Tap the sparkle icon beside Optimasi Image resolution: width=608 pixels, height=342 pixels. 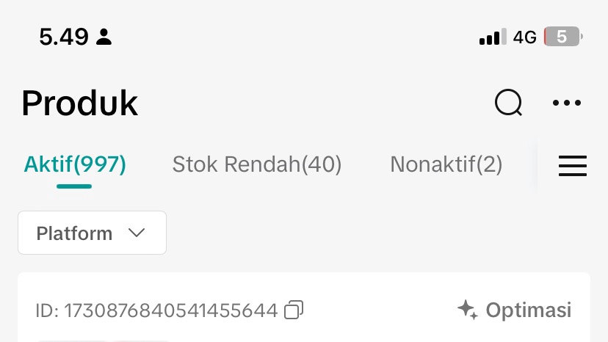(x=468, y=310)
